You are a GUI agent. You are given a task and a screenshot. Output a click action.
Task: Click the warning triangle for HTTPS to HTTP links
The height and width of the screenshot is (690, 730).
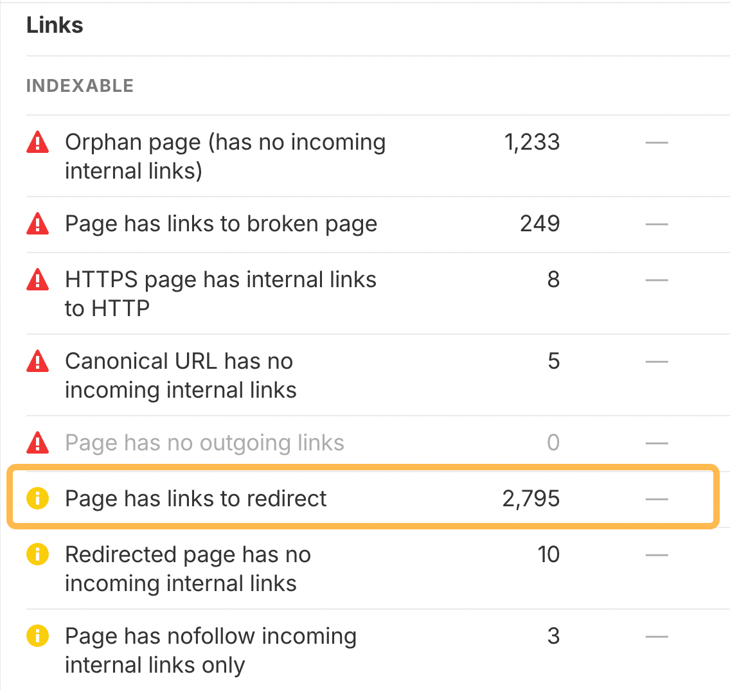coord(38,280)
